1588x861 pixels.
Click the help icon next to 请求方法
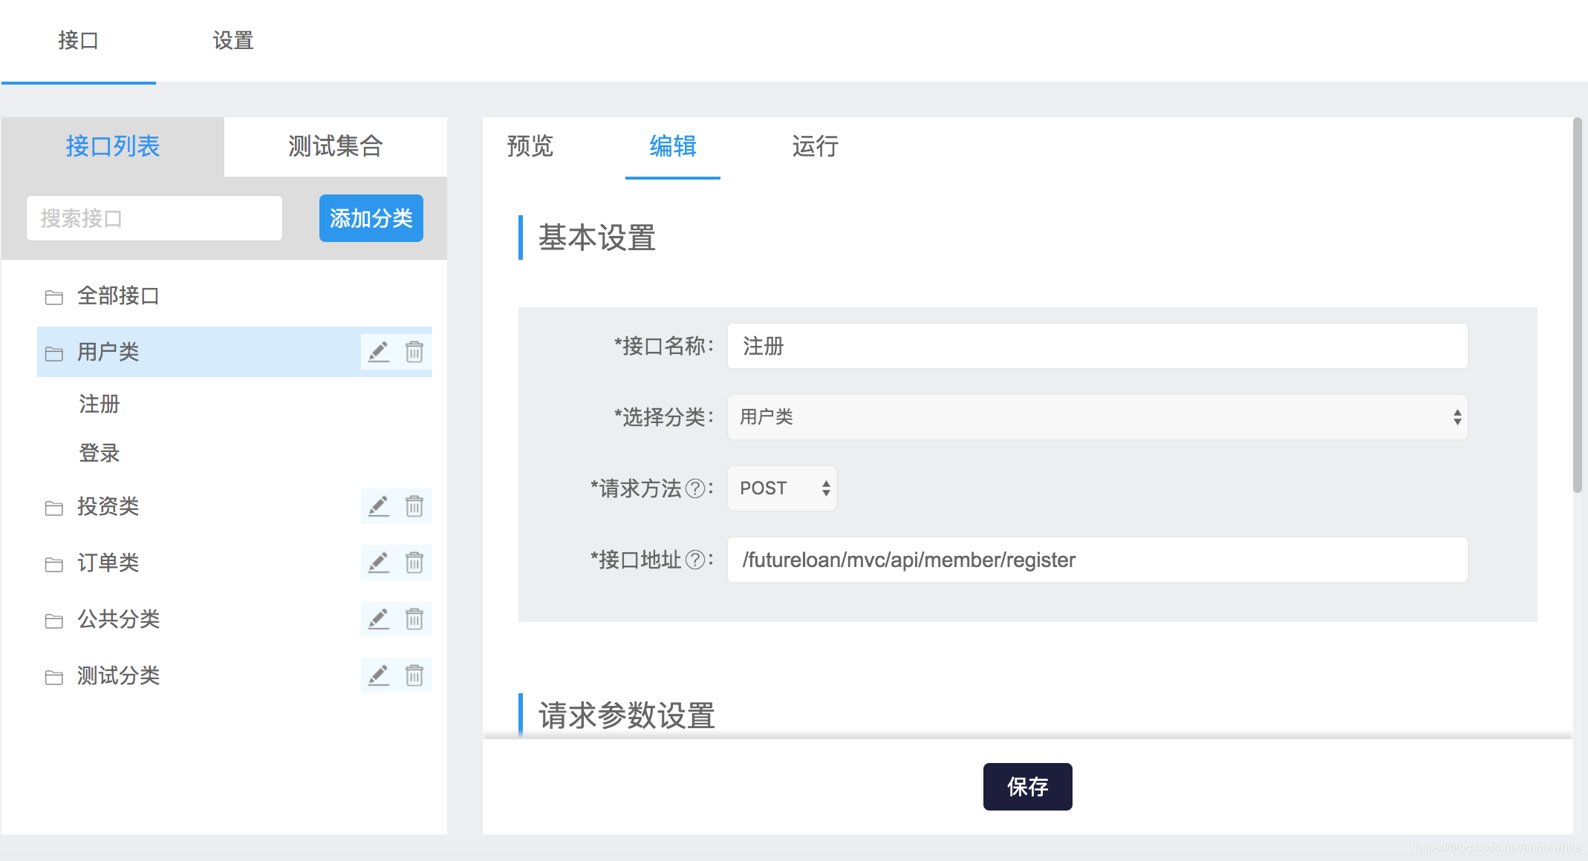coord(695,488)
